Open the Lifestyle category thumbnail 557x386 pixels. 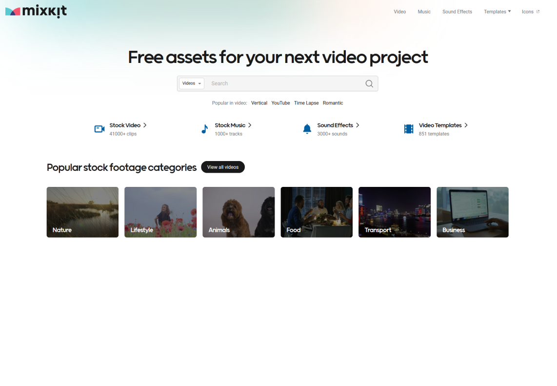click(160, 212)
